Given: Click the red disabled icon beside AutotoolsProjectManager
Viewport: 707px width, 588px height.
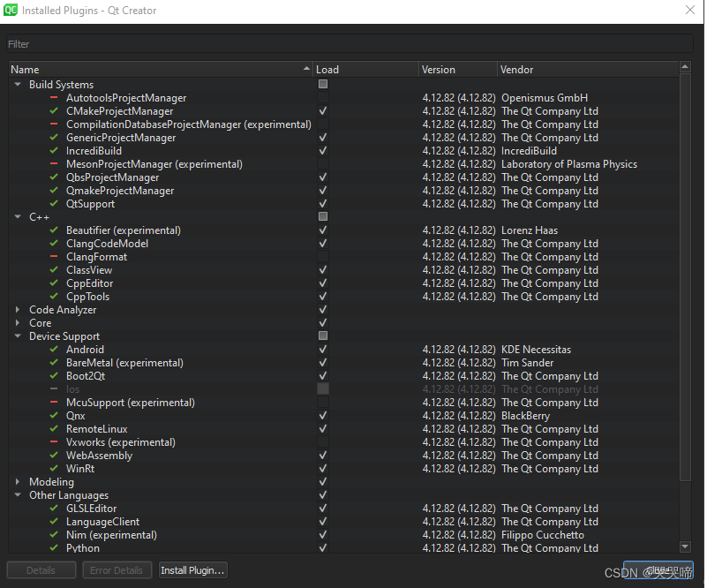Looking at the screenshot, I should click(54, 98).
